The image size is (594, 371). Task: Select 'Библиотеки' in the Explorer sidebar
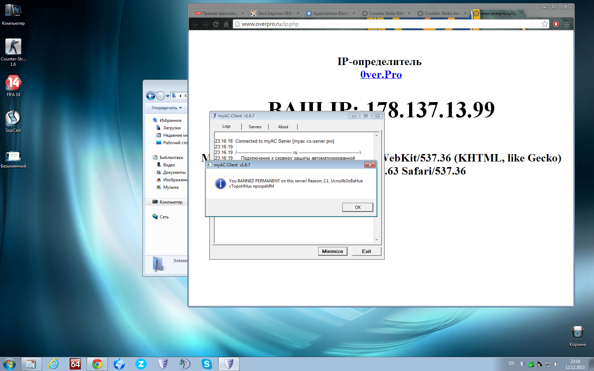click(171, 158)
